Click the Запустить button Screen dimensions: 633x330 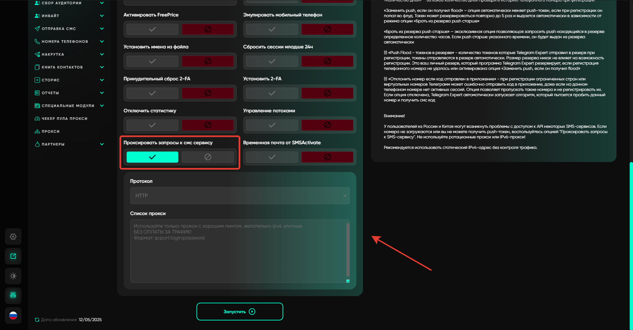pyautogui.click(x=240, y=312)
